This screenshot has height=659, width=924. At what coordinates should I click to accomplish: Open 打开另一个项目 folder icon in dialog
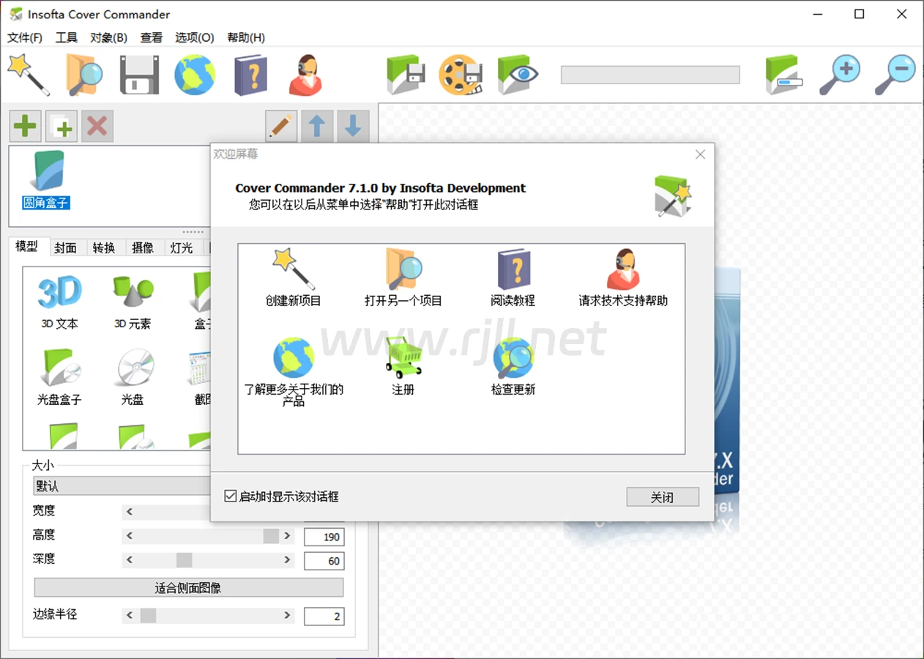(403, 269)
